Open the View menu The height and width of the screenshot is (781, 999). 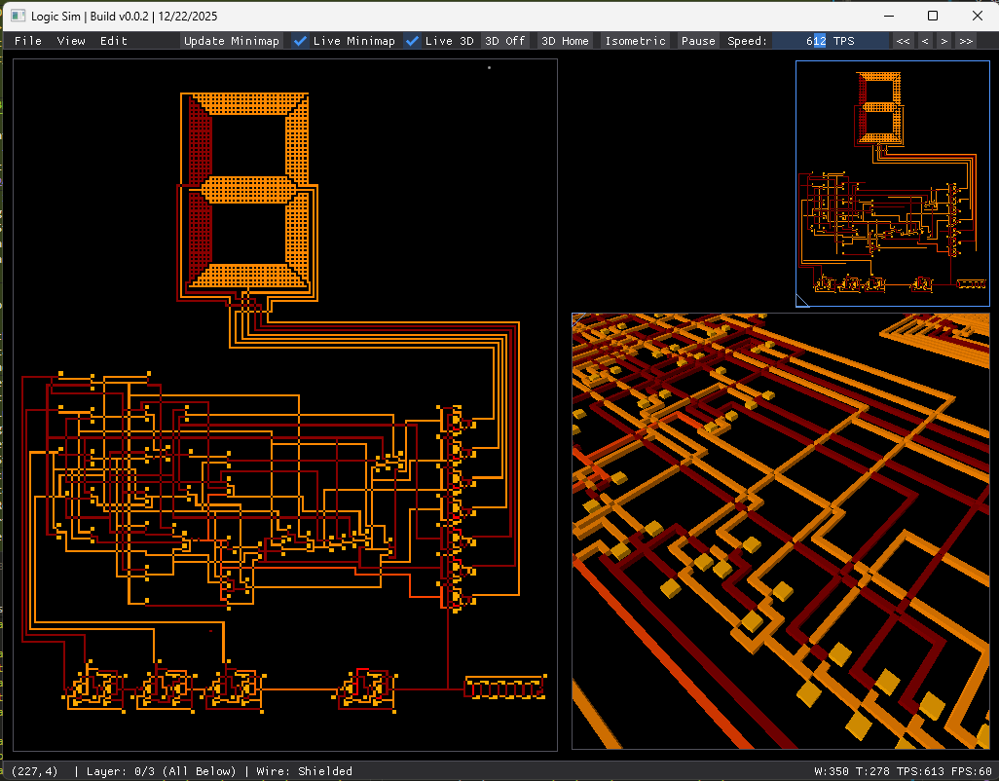[71, 41]
